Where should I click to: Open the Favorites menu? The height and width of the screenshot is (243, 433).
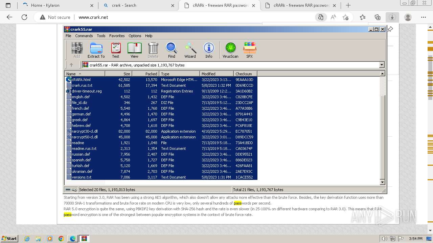(117, 36)
